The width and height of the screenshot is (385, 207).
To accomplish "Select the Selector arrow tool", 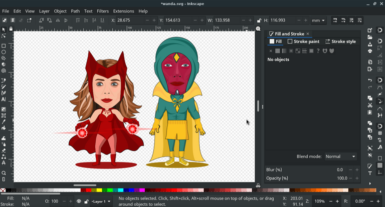I will coord(4,29).
